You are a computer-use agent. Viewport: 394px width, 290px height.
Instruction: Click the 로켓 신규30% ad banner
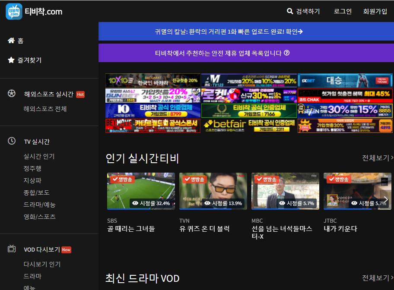pos(249,95)
